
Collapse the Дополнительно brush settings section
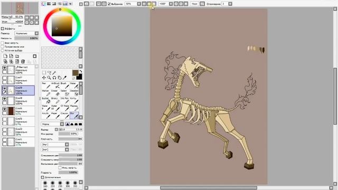[42, 177]
